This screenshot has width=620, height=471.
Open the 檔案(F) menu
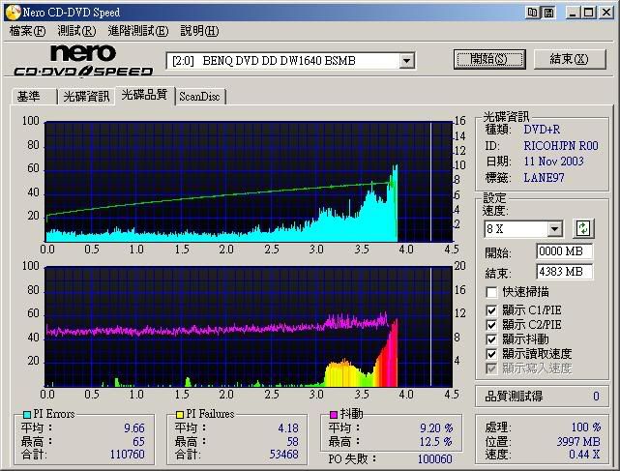[27, 31]
